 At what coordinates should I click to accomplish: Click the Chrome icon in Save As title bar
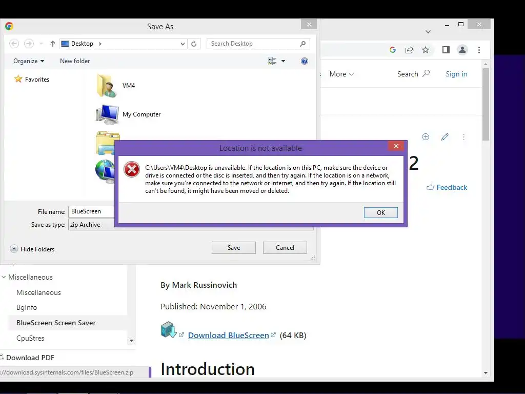(x=9, y=26)
